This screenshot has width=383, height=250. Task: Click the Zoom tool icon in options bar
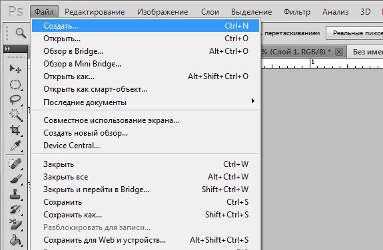[x=21, y=33]
